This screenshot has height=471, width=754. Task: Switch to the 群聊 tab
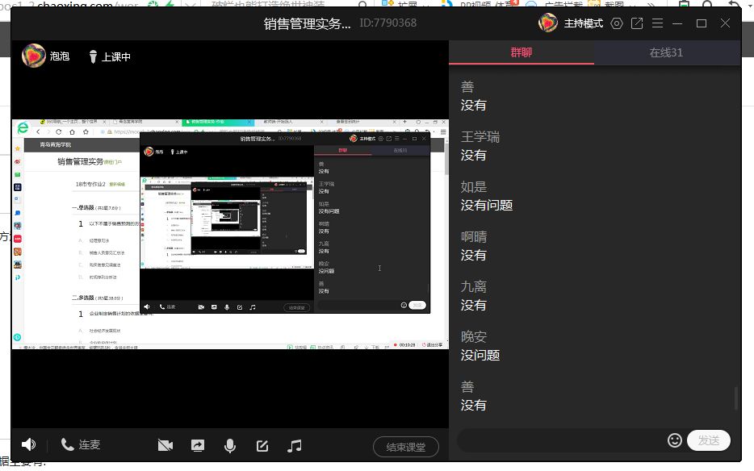[x=522, y=52]
